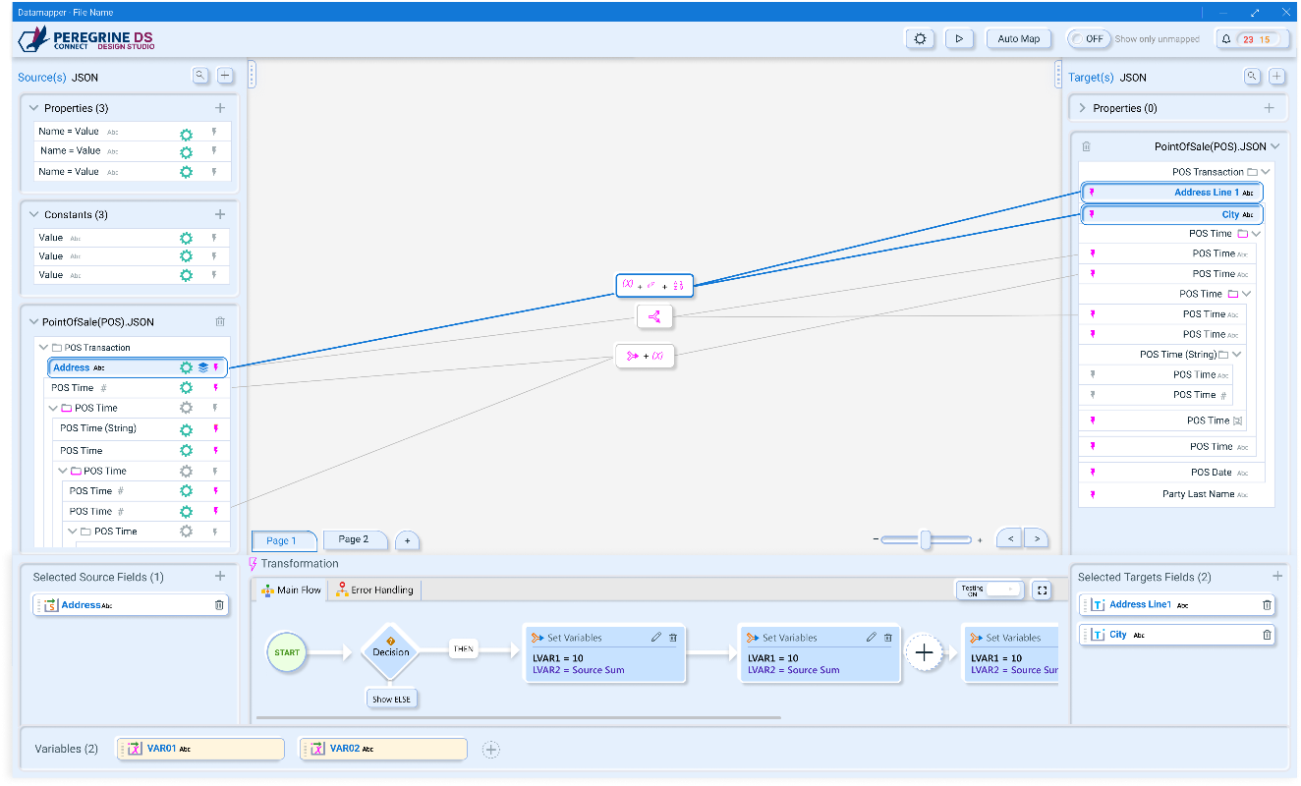Open the Error Handling tab
This screenshot has height=786, width=1301.
coord(374,590)
